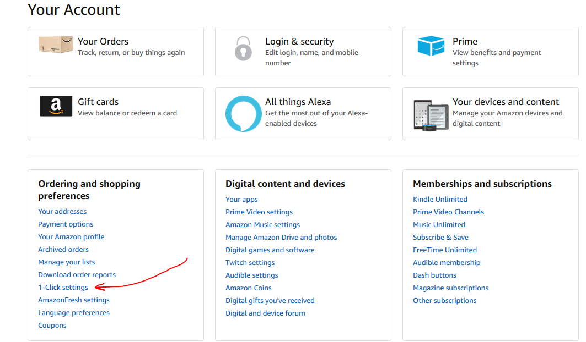Select Archived orders link

[63, 250]
